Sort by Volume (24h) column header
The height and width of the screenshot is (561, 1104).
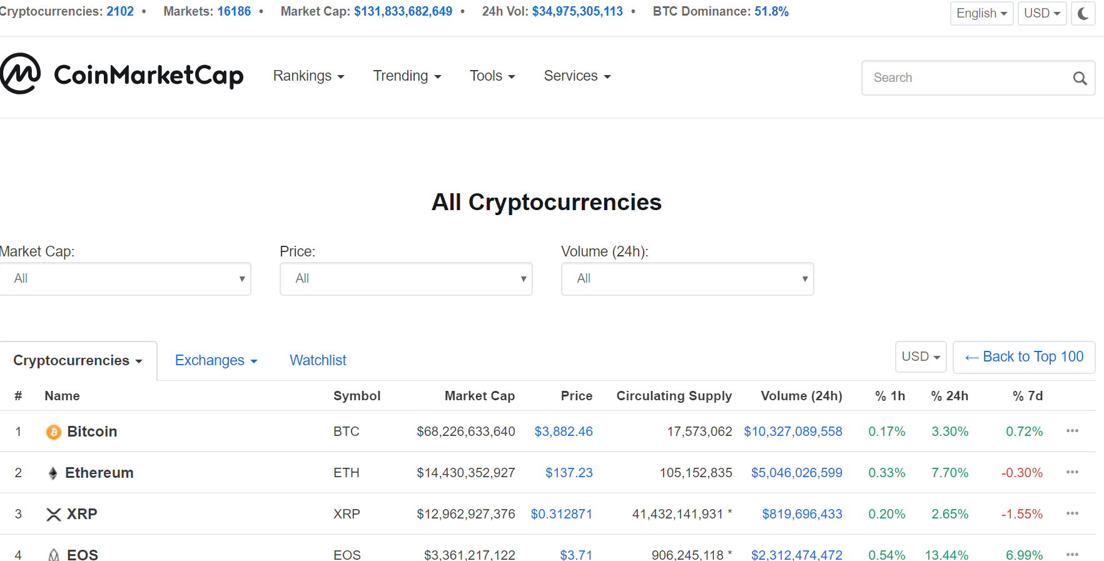(x=801, y=396)
